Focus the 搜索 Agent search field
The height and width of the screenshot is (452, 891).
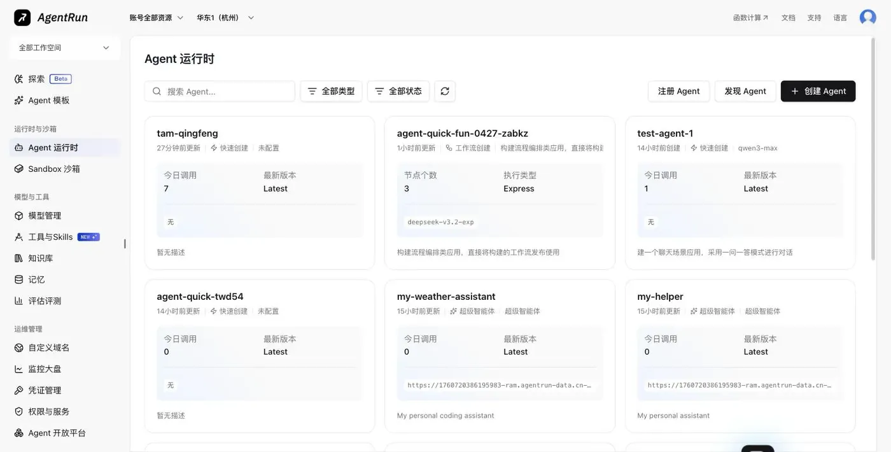click(220, 91)
